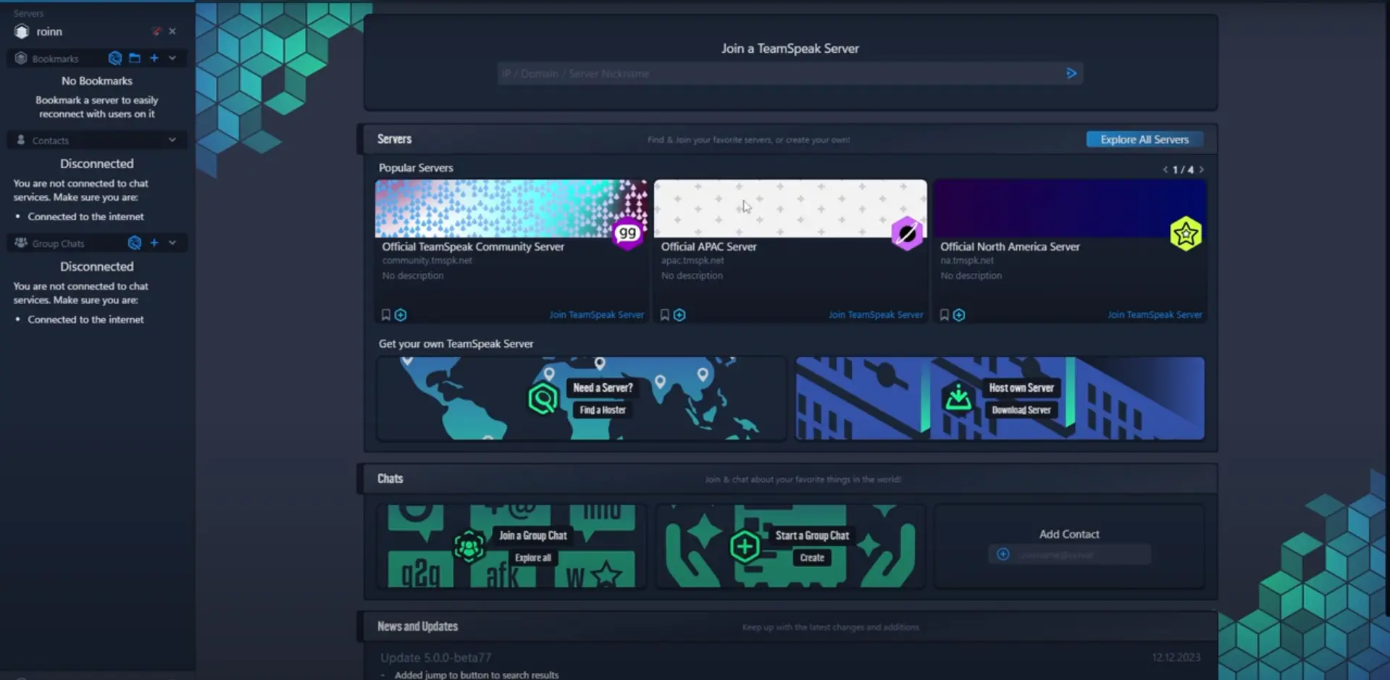
Task: Add a group chat with the plus icon
Action: (154, 243)
